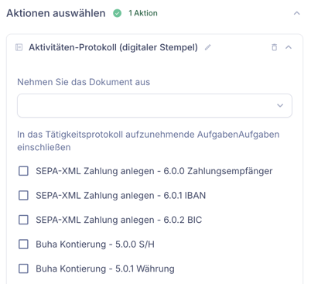The height and width of the screenshot is (284, 311).
Task: Toggle the Buha Kontierung '5.0.1 Währung' checkbox
Action: 23,269
